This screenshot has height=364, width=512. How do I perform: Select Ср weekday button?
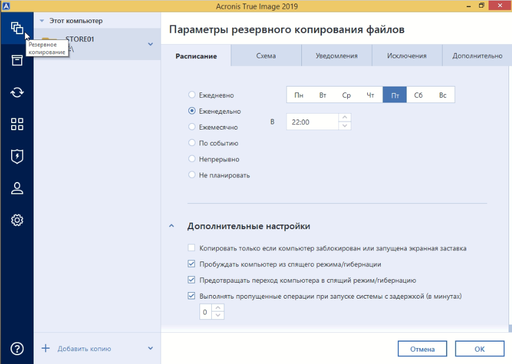347,95
